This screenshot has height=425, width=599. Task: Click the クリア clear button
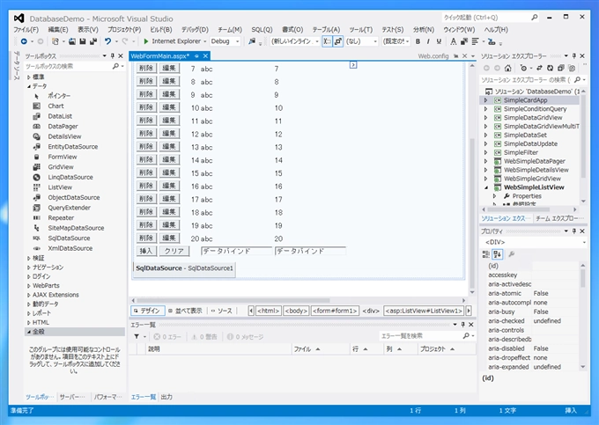coord(174,251)
